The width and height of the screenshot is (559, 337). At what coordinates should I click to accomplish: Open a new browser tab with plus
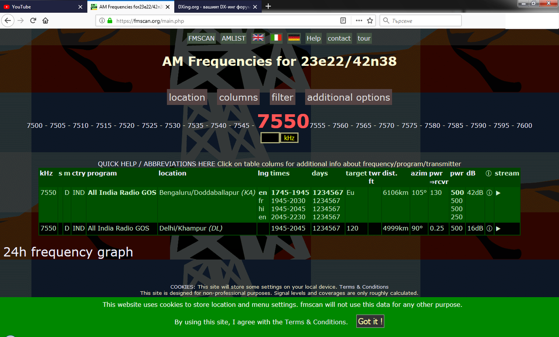tap(268, 6)
